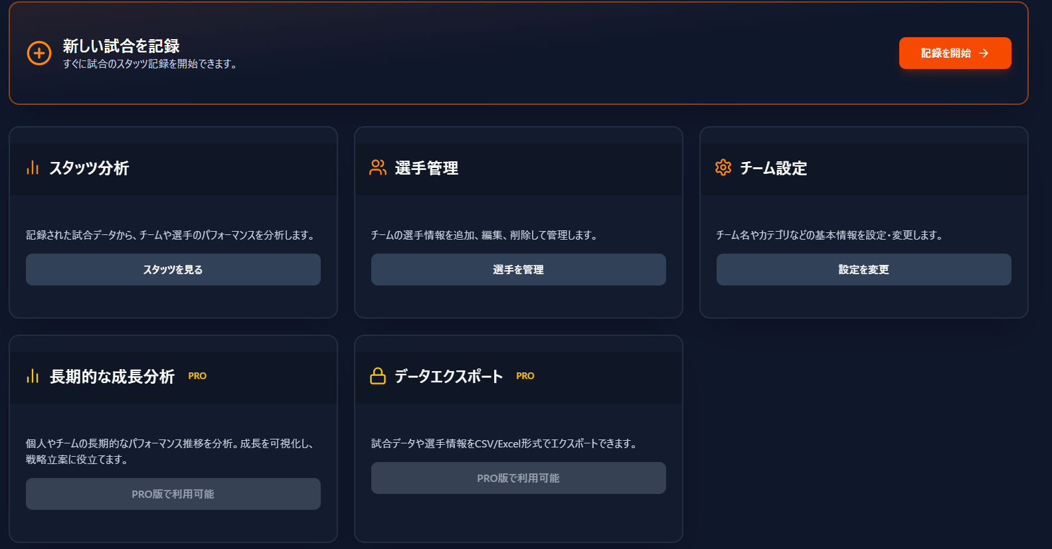Click the スタッツを見る button
Screen dimensions: 1052x549
pos(173,270)
